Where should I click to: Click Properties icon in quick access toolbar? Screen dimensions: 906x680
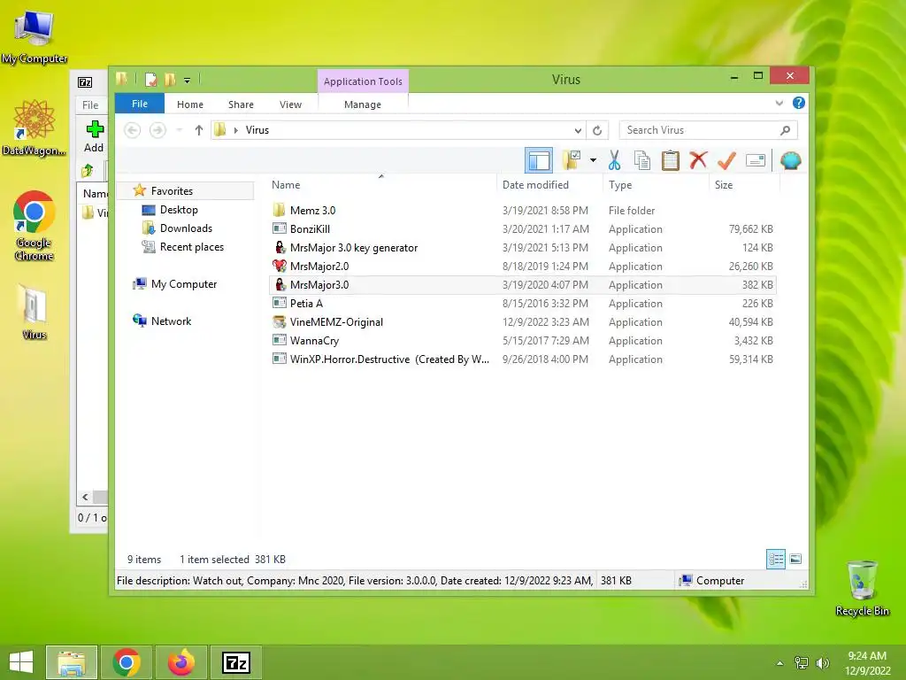pos(150,79)
